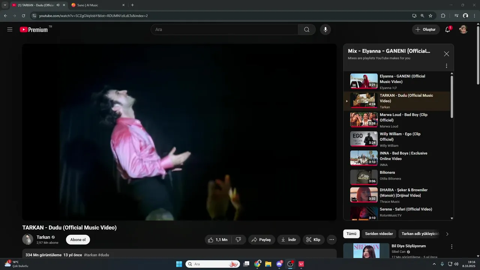Install the page as an app

(414, 16)
